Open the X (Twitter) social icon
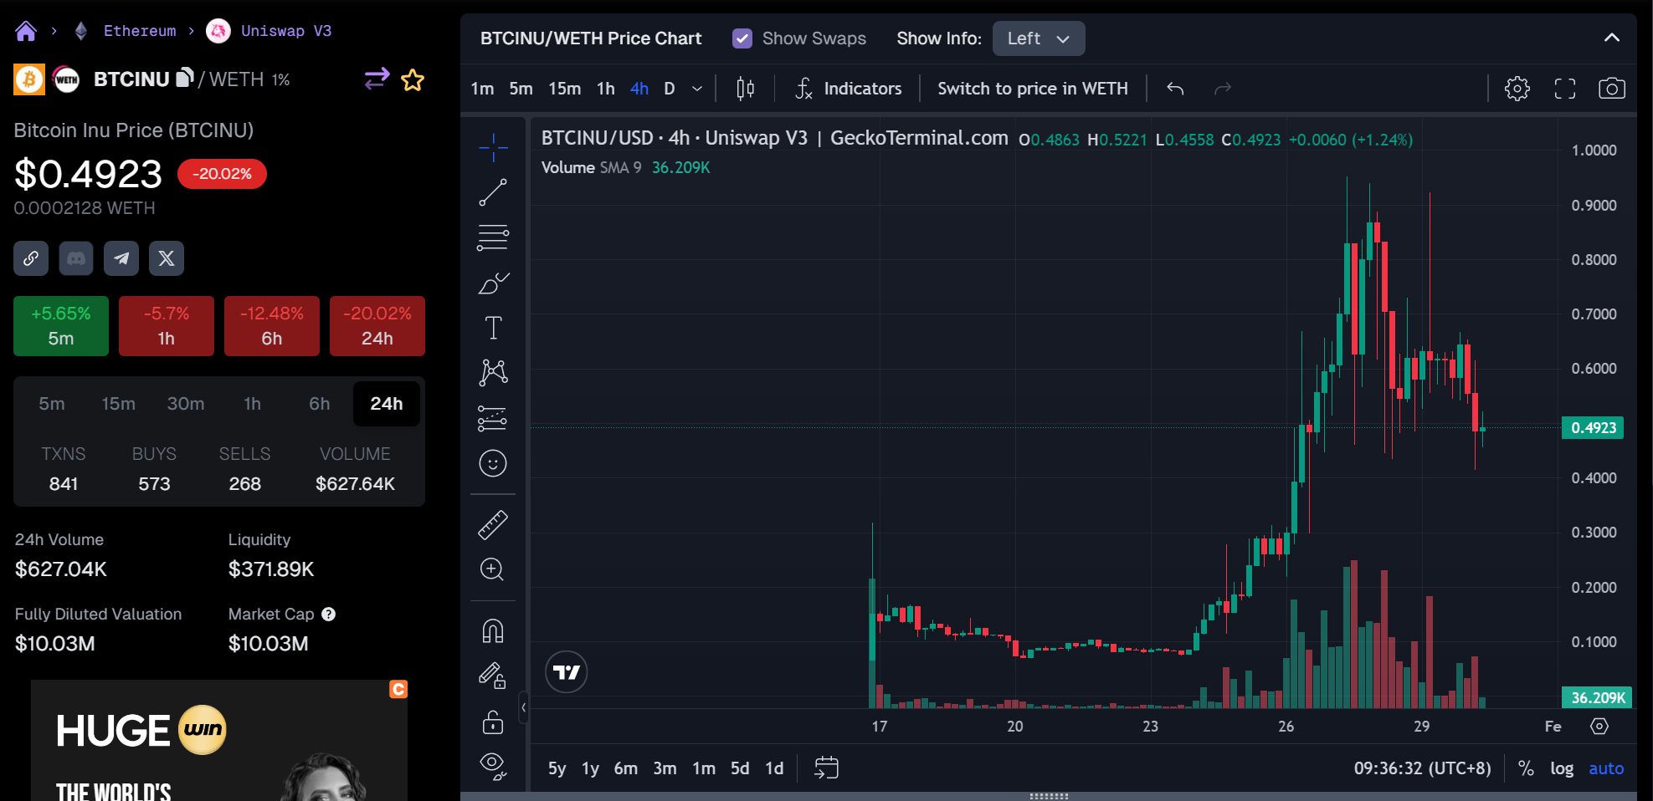The height and width of the screenshot is (801, 1653). (x=167, y=258)
